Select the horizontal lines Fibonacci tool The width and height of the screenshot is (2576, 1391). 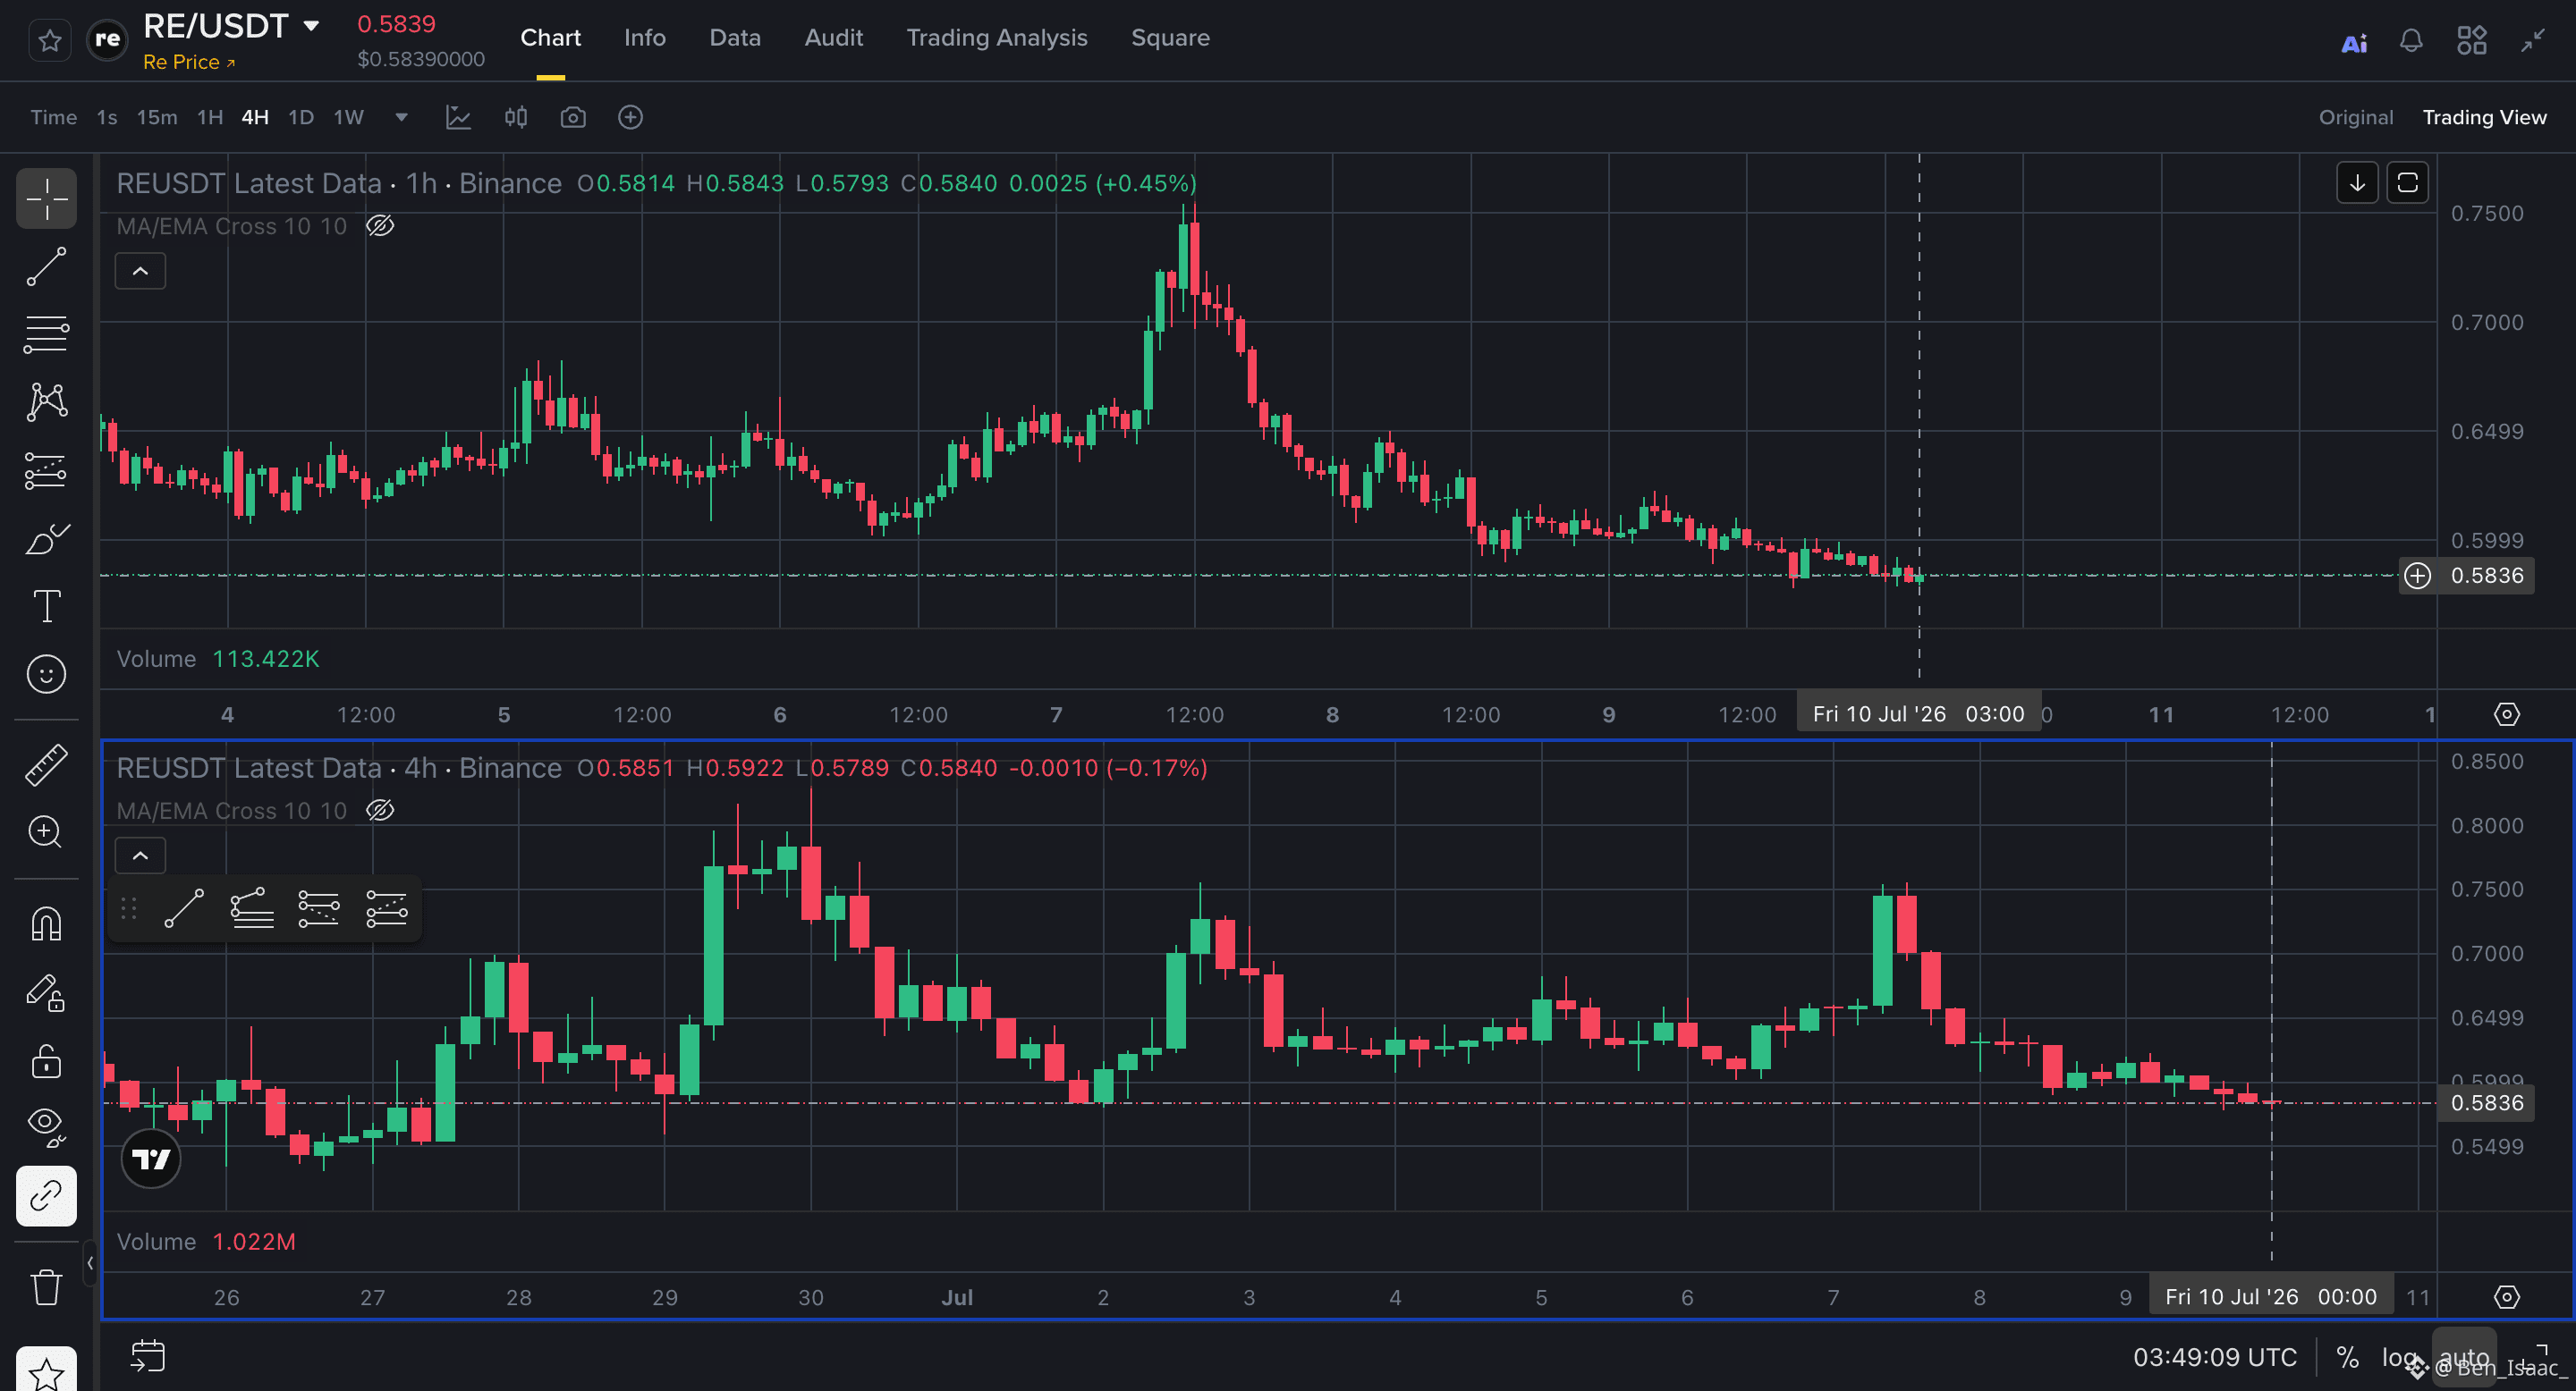tap(46, 334)
